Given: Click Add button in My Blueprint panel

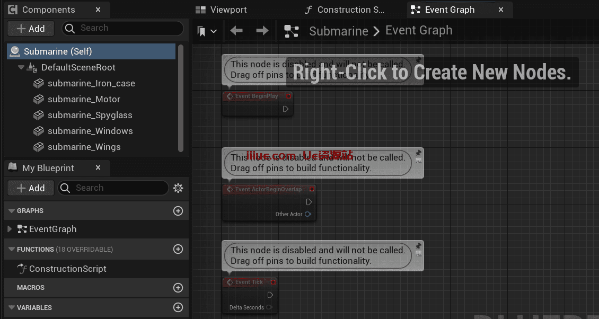Looking at the screenshot, I should pos(30,188).
